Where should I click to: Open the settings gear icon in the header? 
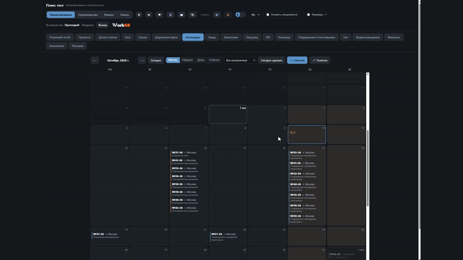pos(139,15)
